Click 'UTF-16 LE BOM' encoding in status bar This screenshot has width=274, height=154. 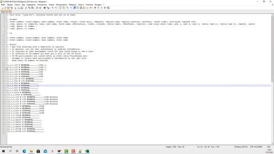point(256,147)
